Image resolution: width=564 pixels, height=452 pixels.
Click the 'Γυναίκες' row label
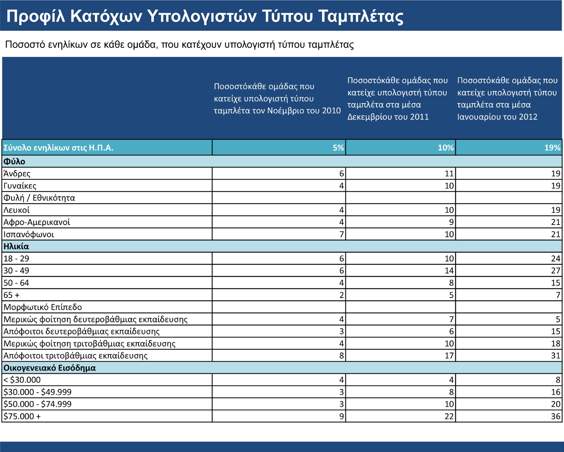pos(20,186)
